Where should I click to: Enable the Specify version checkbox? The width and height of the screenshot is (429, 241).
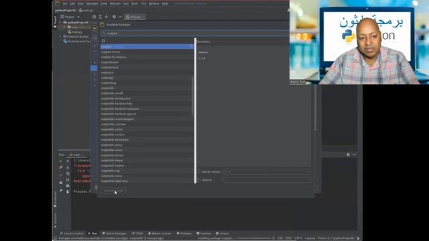click(x=199, y=171)
